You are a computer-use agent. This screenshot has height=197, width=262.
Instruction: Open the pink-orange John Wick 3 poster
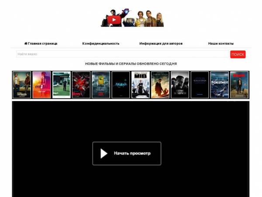point(41,85)
